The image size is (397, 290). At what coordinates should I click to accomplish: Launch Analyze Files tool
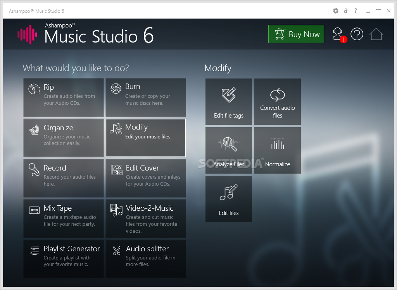[x=229, y=150]
